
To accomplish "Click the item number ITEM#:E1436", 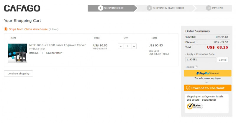I will pos(37,49).
